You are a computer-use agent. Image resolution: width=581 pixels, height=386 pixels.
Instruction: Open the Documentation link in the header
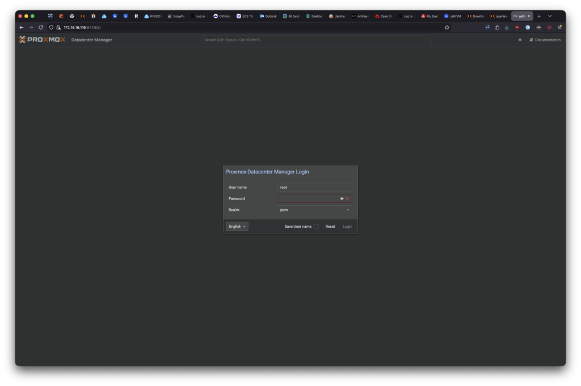pos(545,40)
